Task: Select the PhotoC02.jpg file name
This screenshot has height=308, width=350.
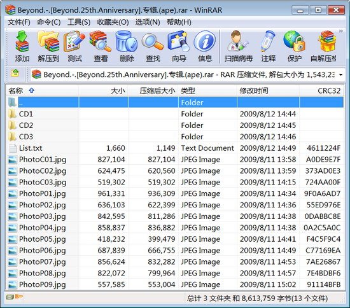Action: [43, 171]
